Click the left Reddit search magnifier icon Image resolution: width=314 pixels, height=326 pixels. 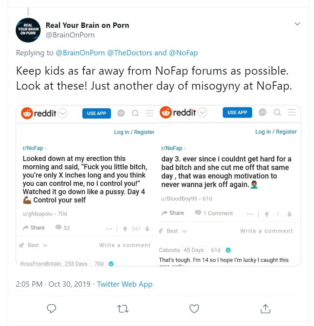pyautogui.click(x=135, y=114)
